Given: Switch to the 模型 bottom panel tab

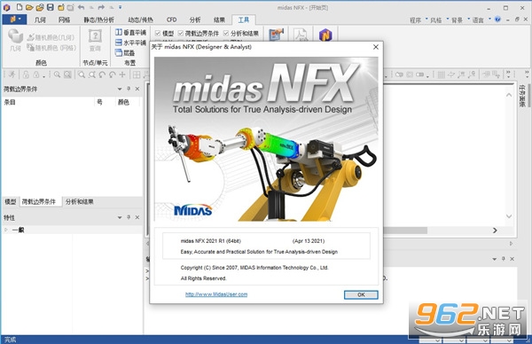Looking at the screenshot, I should pyautogui.click(x=11, y=202).
